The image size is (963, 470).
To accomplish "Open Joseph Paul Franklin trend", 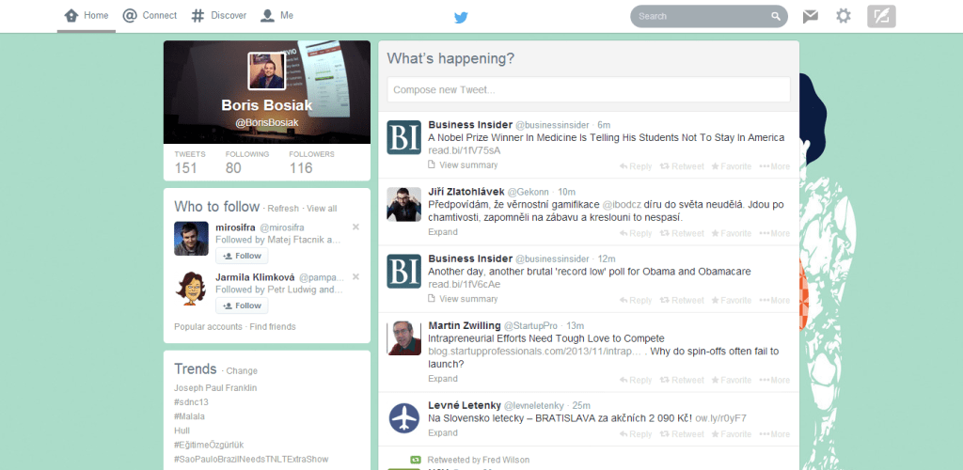I will click(215, 388).
